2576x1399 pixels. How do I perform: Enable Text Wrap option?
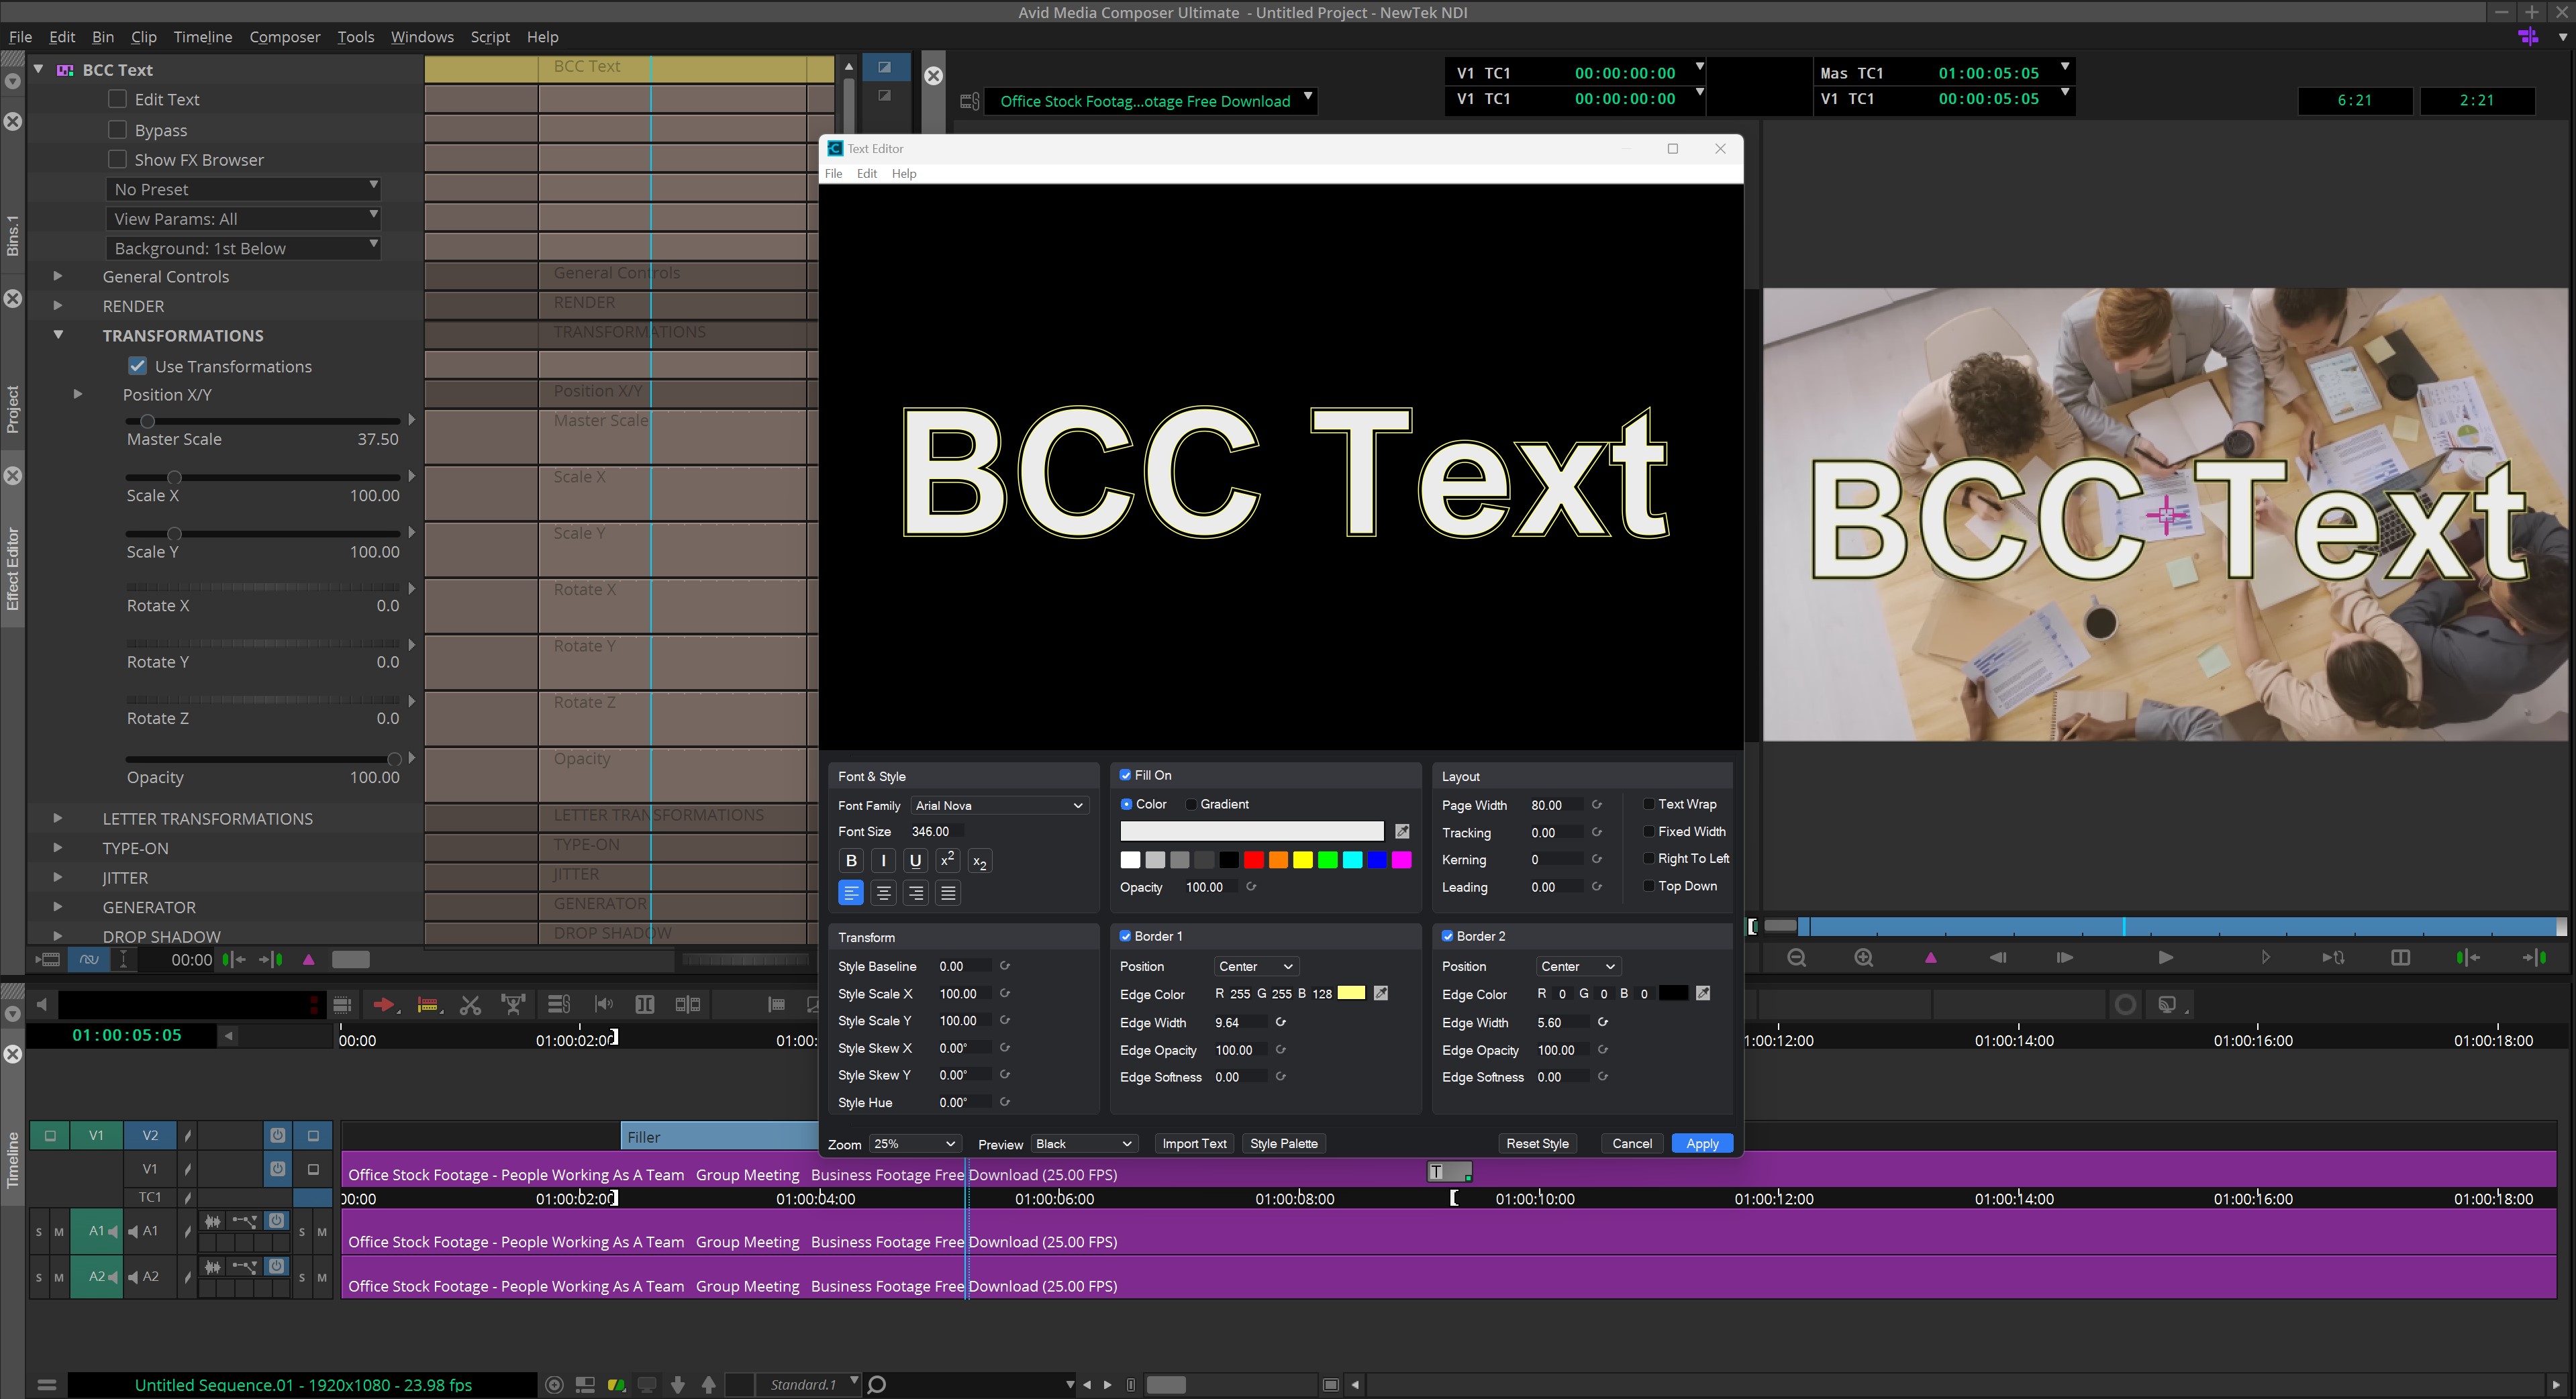1649,804
